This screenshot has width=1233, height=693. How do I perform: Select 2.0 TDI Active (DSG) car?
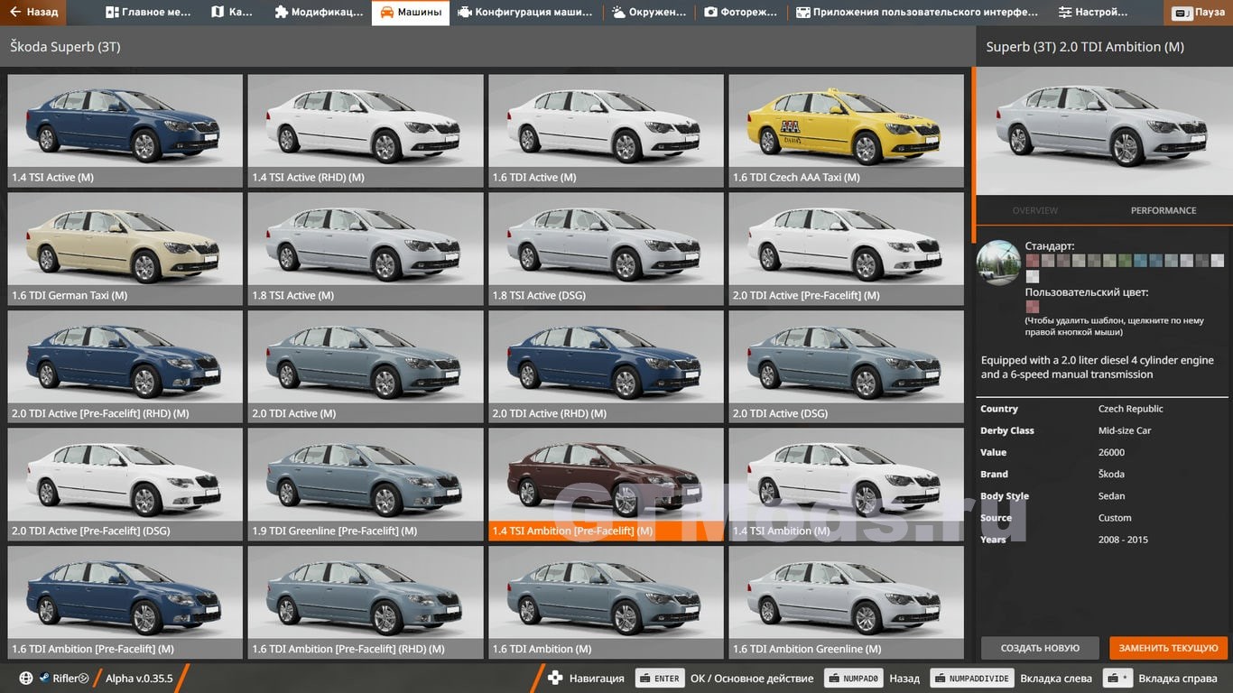coord(847,366)
